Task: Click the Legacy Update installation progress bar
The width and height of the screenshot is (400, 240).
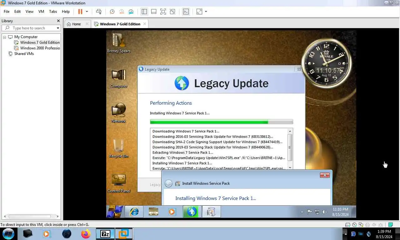Action: tap(221, 122)
